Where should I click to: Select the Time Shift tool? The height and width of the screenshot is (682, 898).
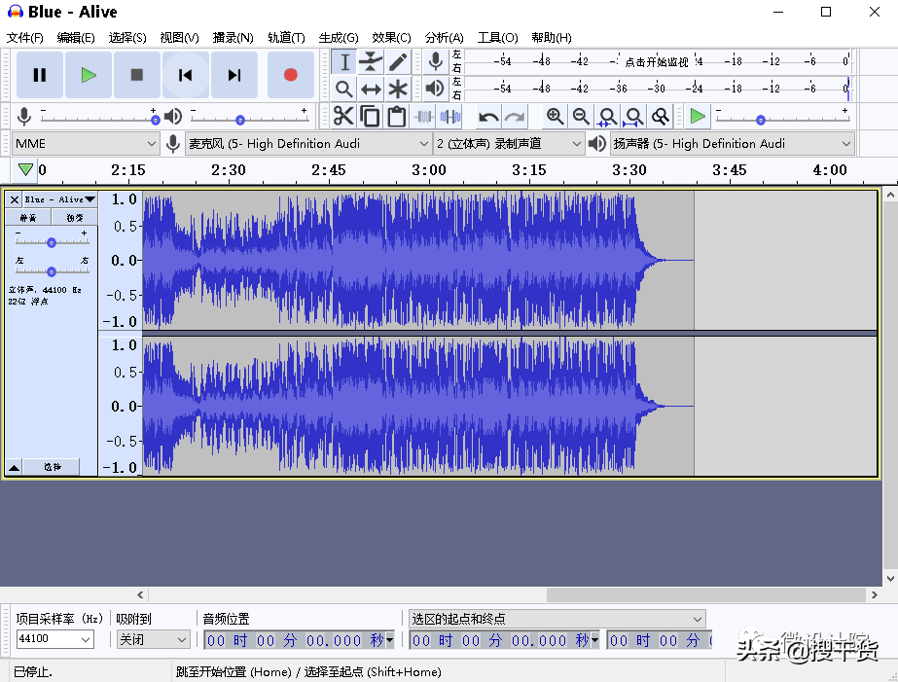click(371, 89)
